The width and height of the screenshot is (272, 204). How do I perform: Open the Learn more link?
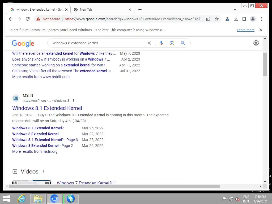[246, 30]
